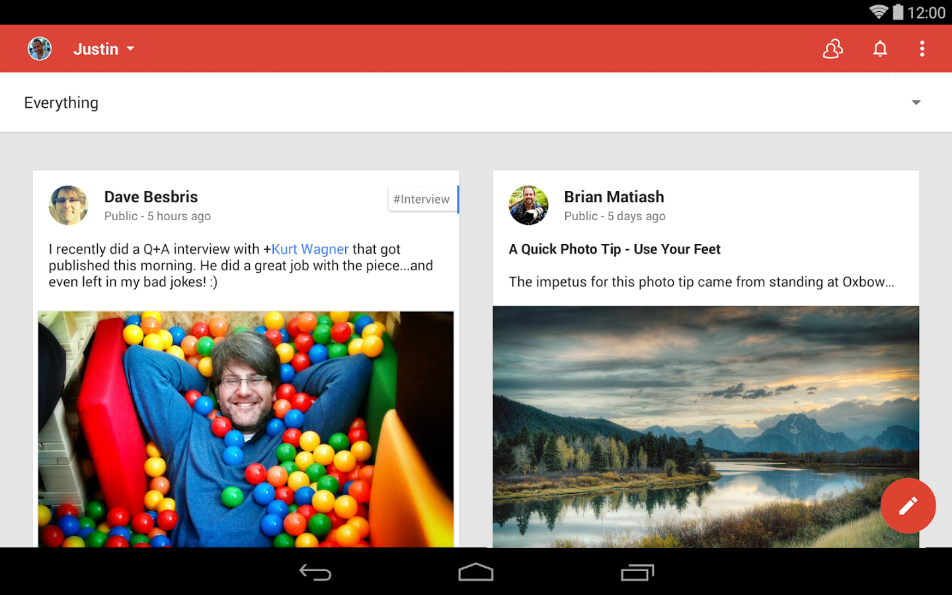952x595 pixels.
Task: Tap the 'Public - 5 days ago' text
Action: coord(615,216)
